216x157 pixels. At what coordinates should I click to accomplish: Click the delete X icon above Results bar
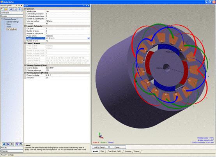click(x=12, y=144)
